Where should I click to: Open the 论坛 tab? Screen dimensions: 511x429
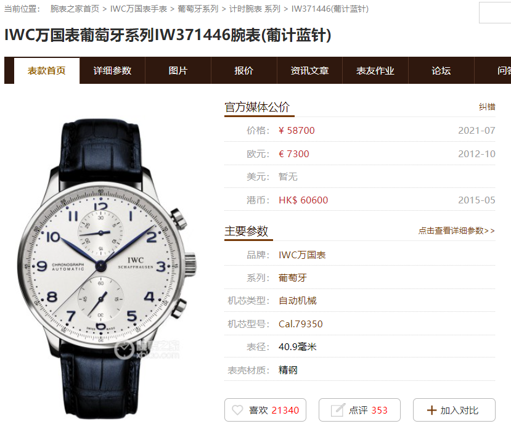pos(441,70)
